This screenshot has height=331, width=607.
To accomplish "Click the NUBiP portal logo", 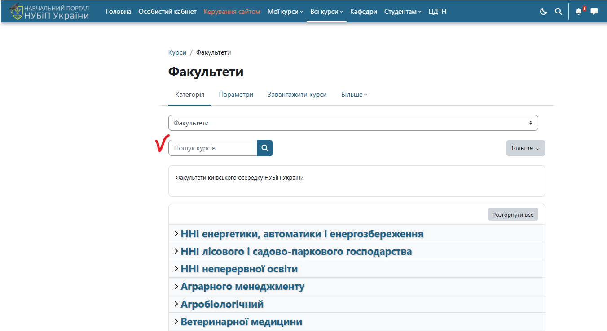I will coord(48,12).
